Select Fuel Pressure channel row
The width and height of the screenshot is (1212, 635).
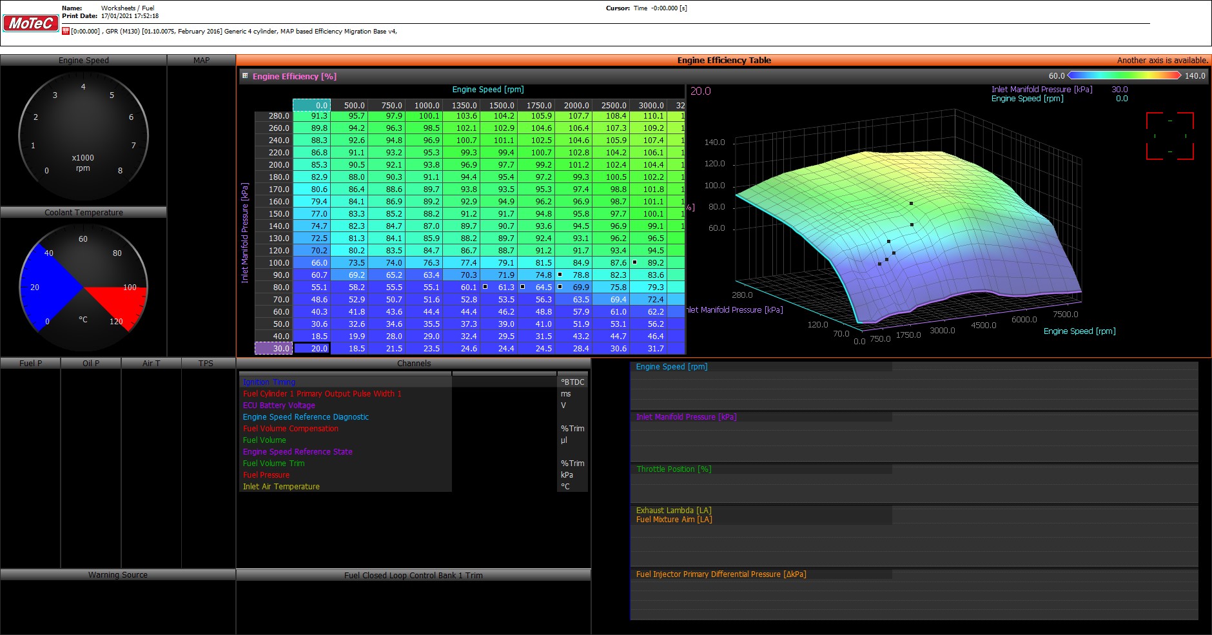tap(266, 475)
